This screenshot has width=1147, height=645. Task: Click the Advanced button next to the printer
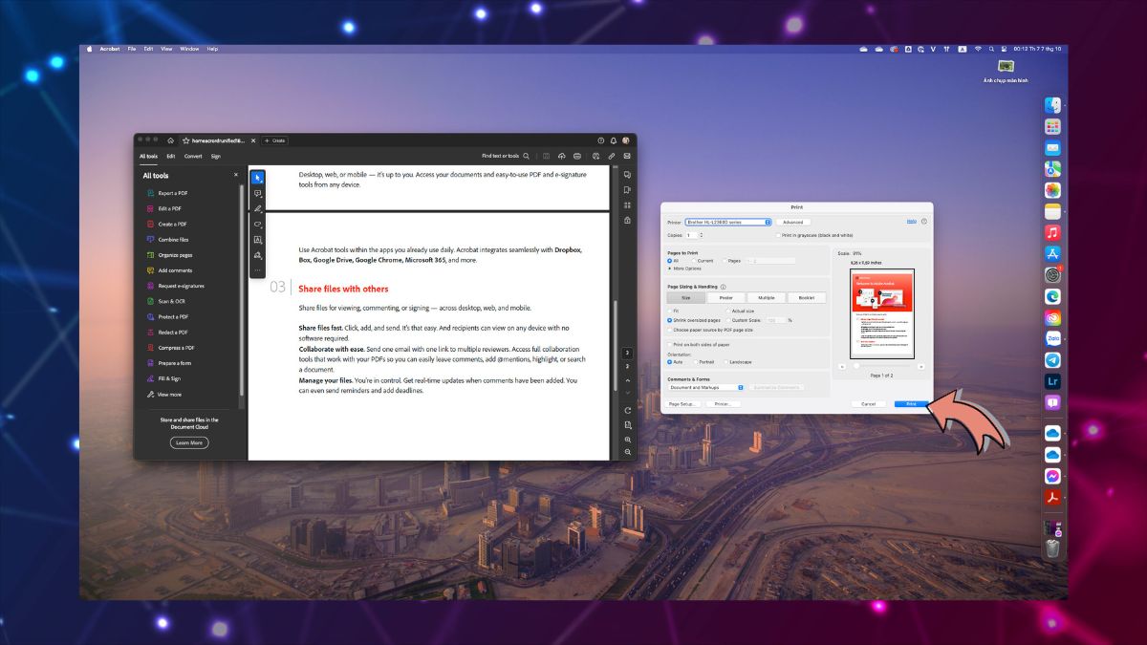(793, 222)
